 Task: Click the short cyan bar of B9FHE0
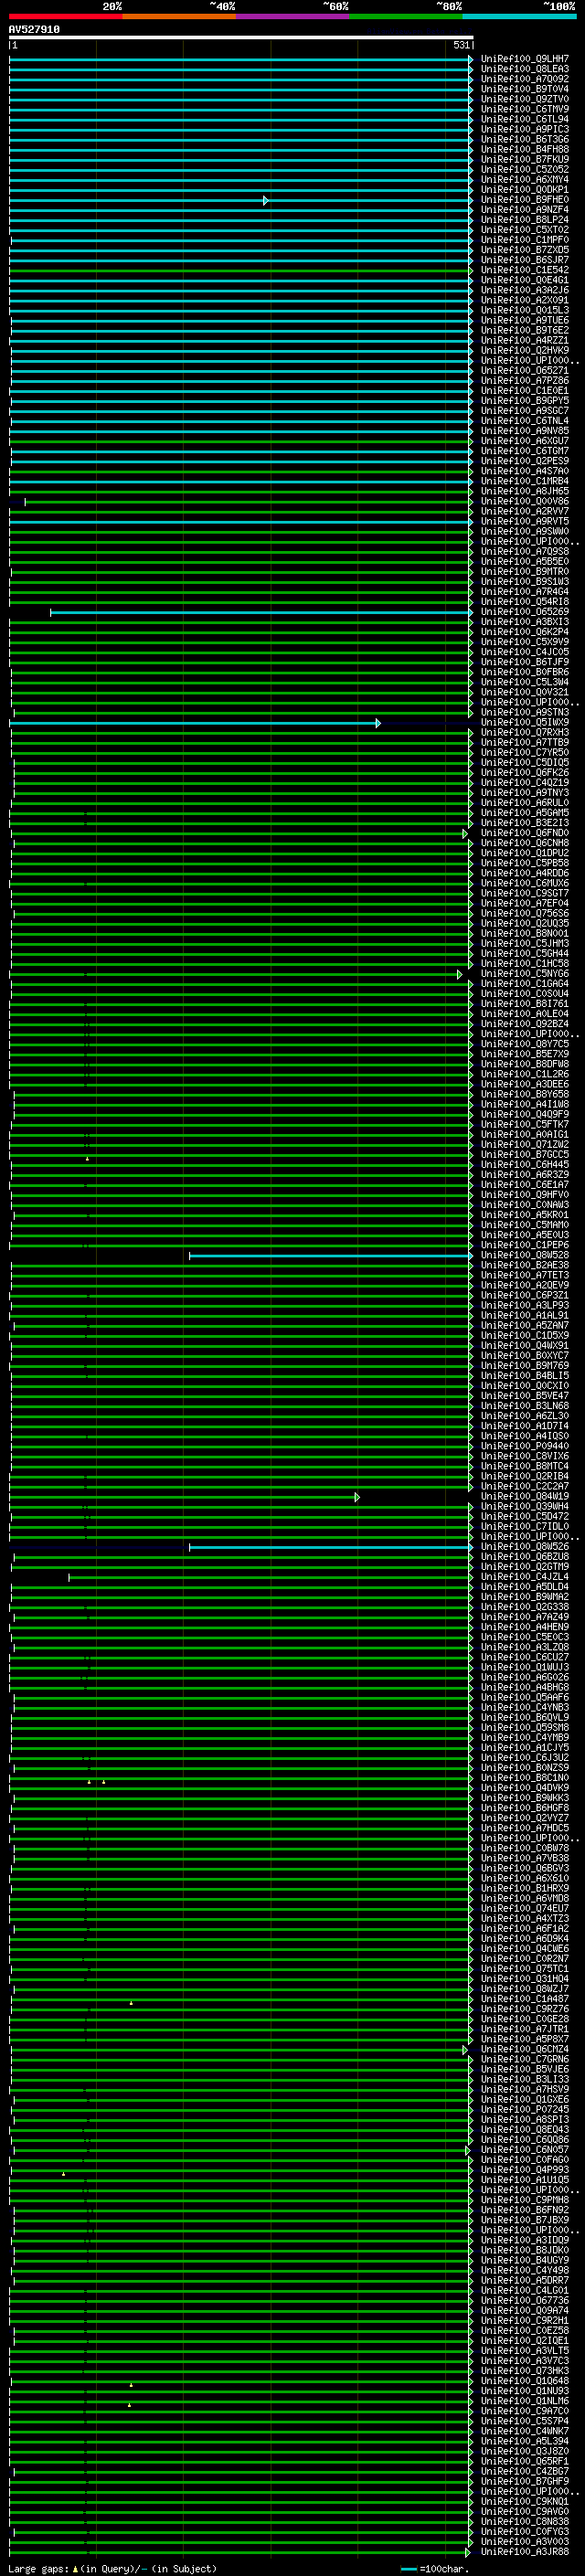coord(138,201)
